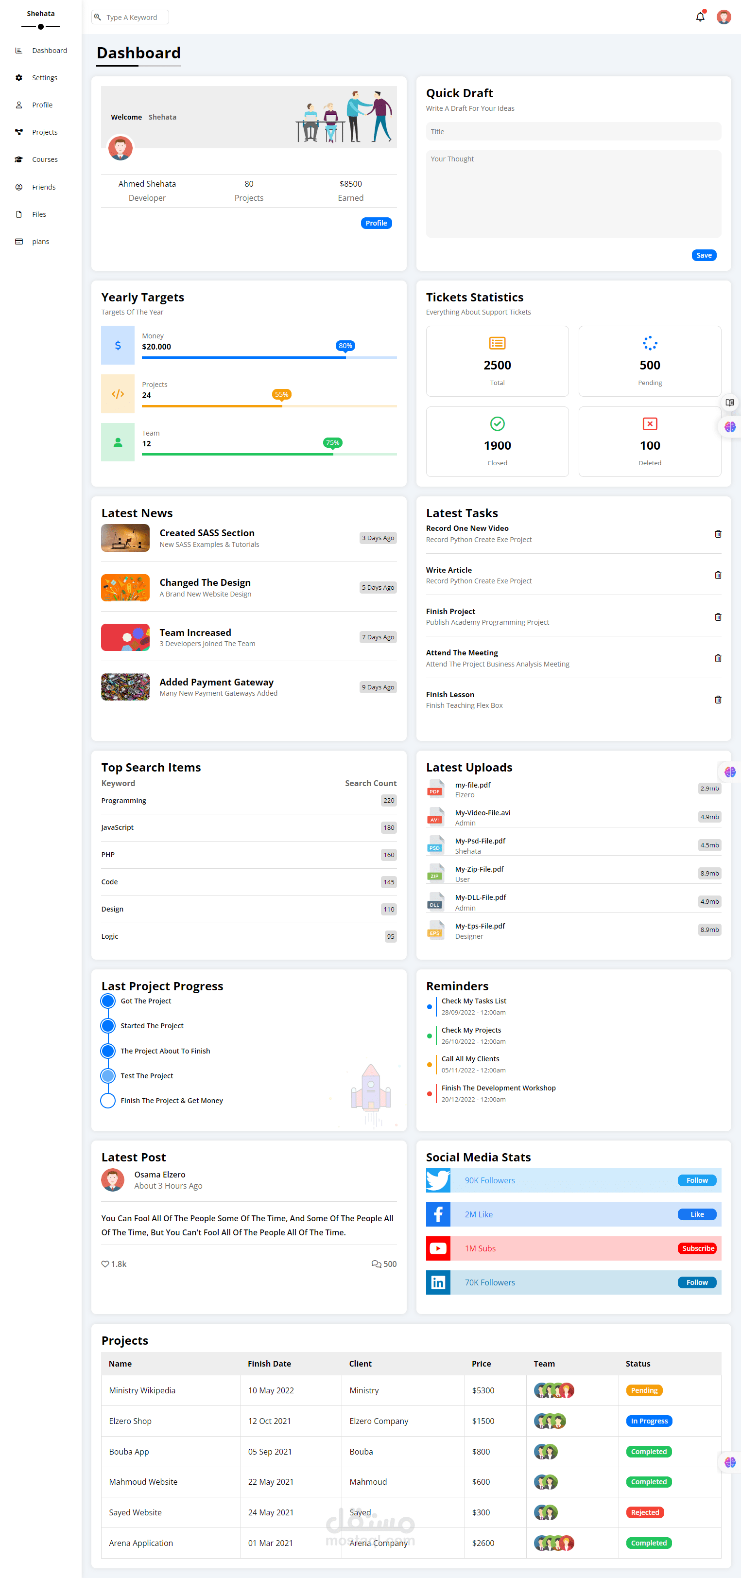Focus the Type A Keyword search field
The image size is (741, 1580).
point(130,17)
